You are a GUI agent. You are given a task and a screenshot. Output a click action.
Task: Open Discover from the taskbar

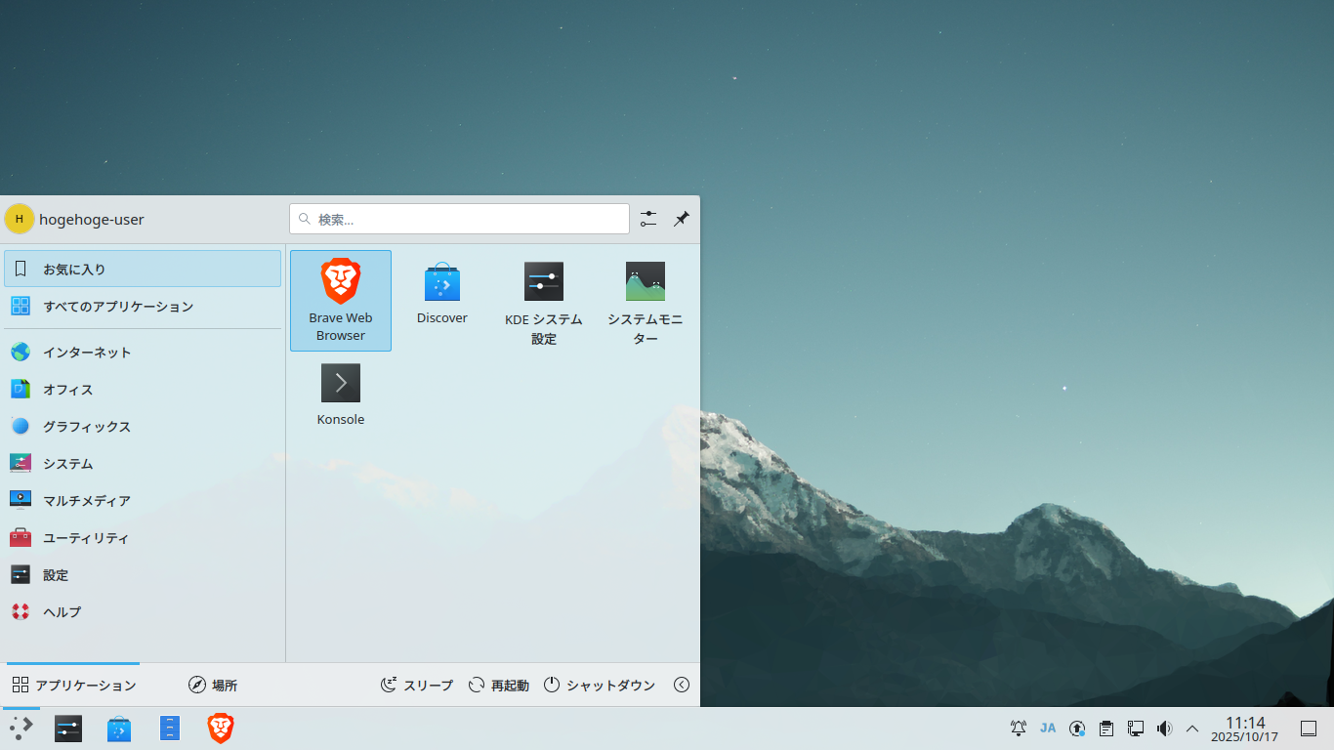pos(119,729)
